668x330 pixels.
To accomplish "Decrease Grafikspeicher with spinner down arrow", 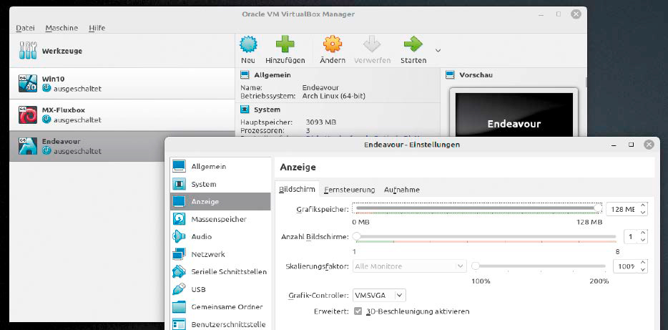I will (x=643, y=213).
